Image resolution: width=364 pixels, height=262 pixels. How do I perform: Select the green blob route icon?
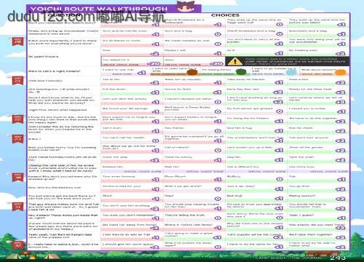pos(241,72)
